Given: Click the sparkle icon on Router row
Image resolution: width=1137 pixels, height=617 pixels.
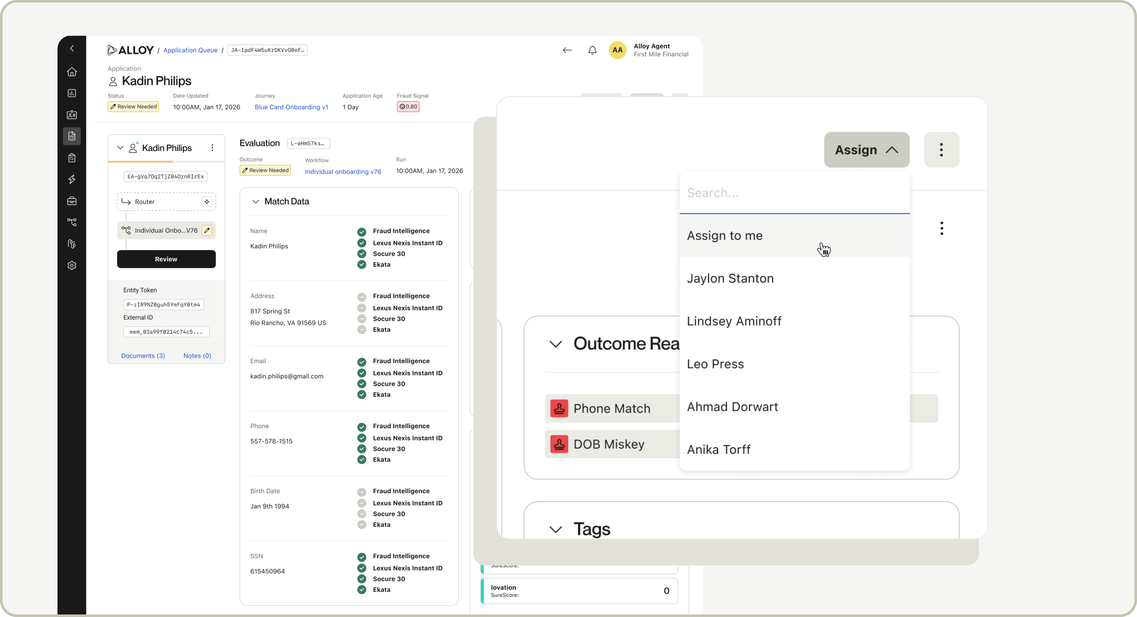Looking at the screenshot, I should (207, 202).
